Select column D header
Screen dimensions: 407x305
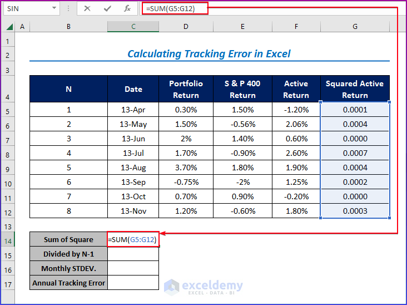click(186, 27)
